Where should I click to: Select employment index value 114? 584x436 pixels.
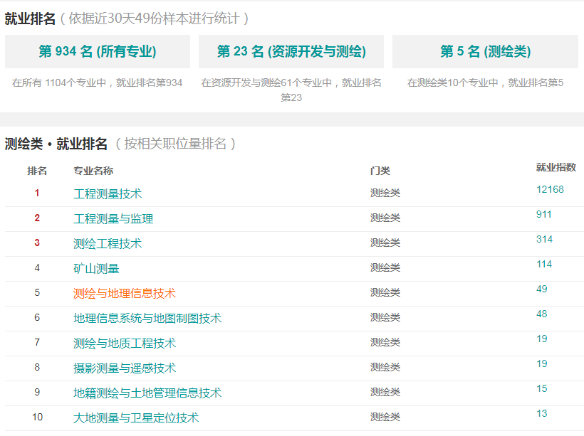click(544, 264)
